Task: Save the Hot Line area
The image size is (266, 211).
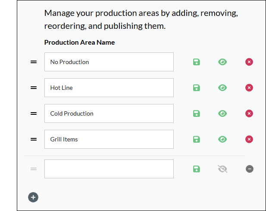Action: click(x=197, y=88)
